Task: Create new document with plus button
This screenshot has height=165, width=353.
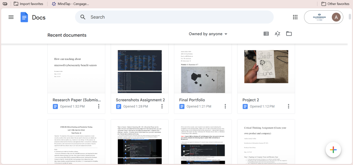Action: click(333, 149)
